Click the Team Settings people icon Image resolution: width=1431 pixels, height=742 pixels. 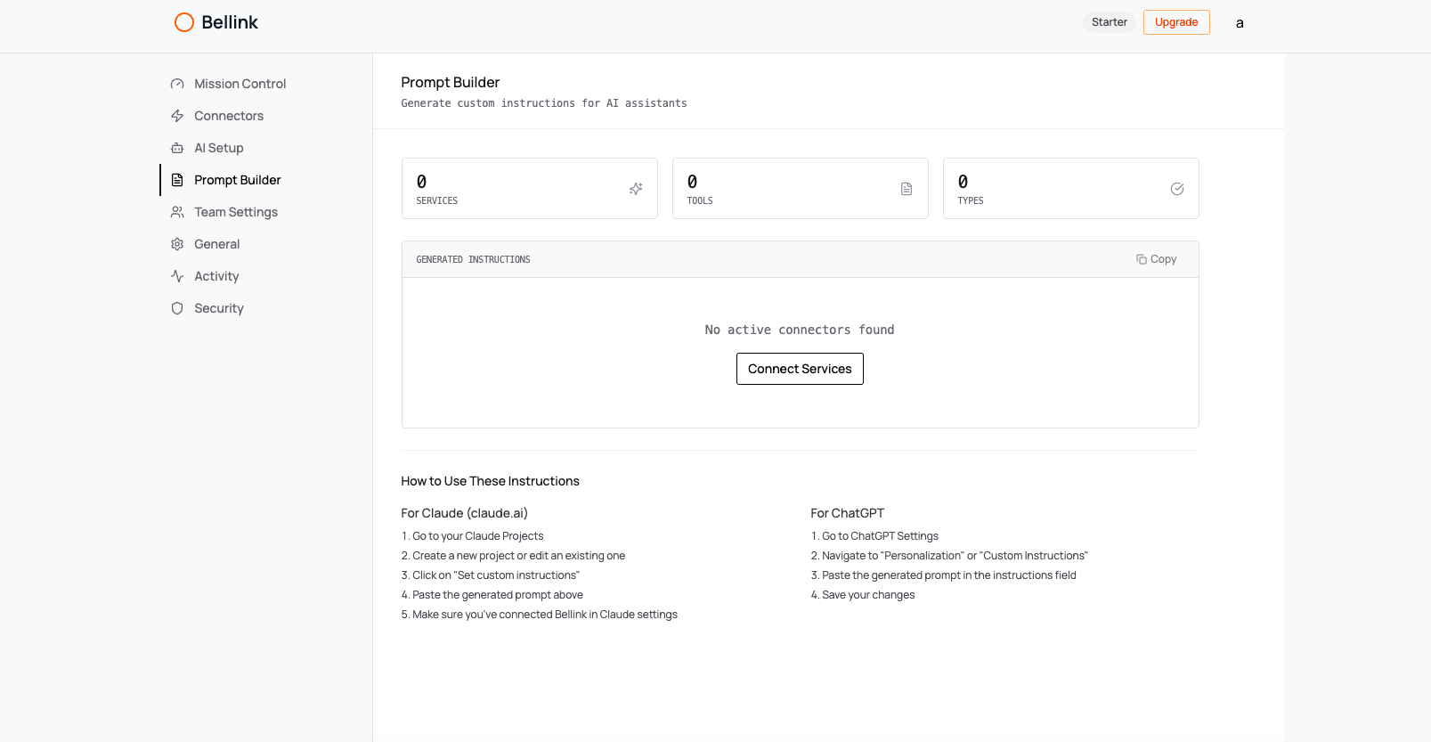point(177,212)
